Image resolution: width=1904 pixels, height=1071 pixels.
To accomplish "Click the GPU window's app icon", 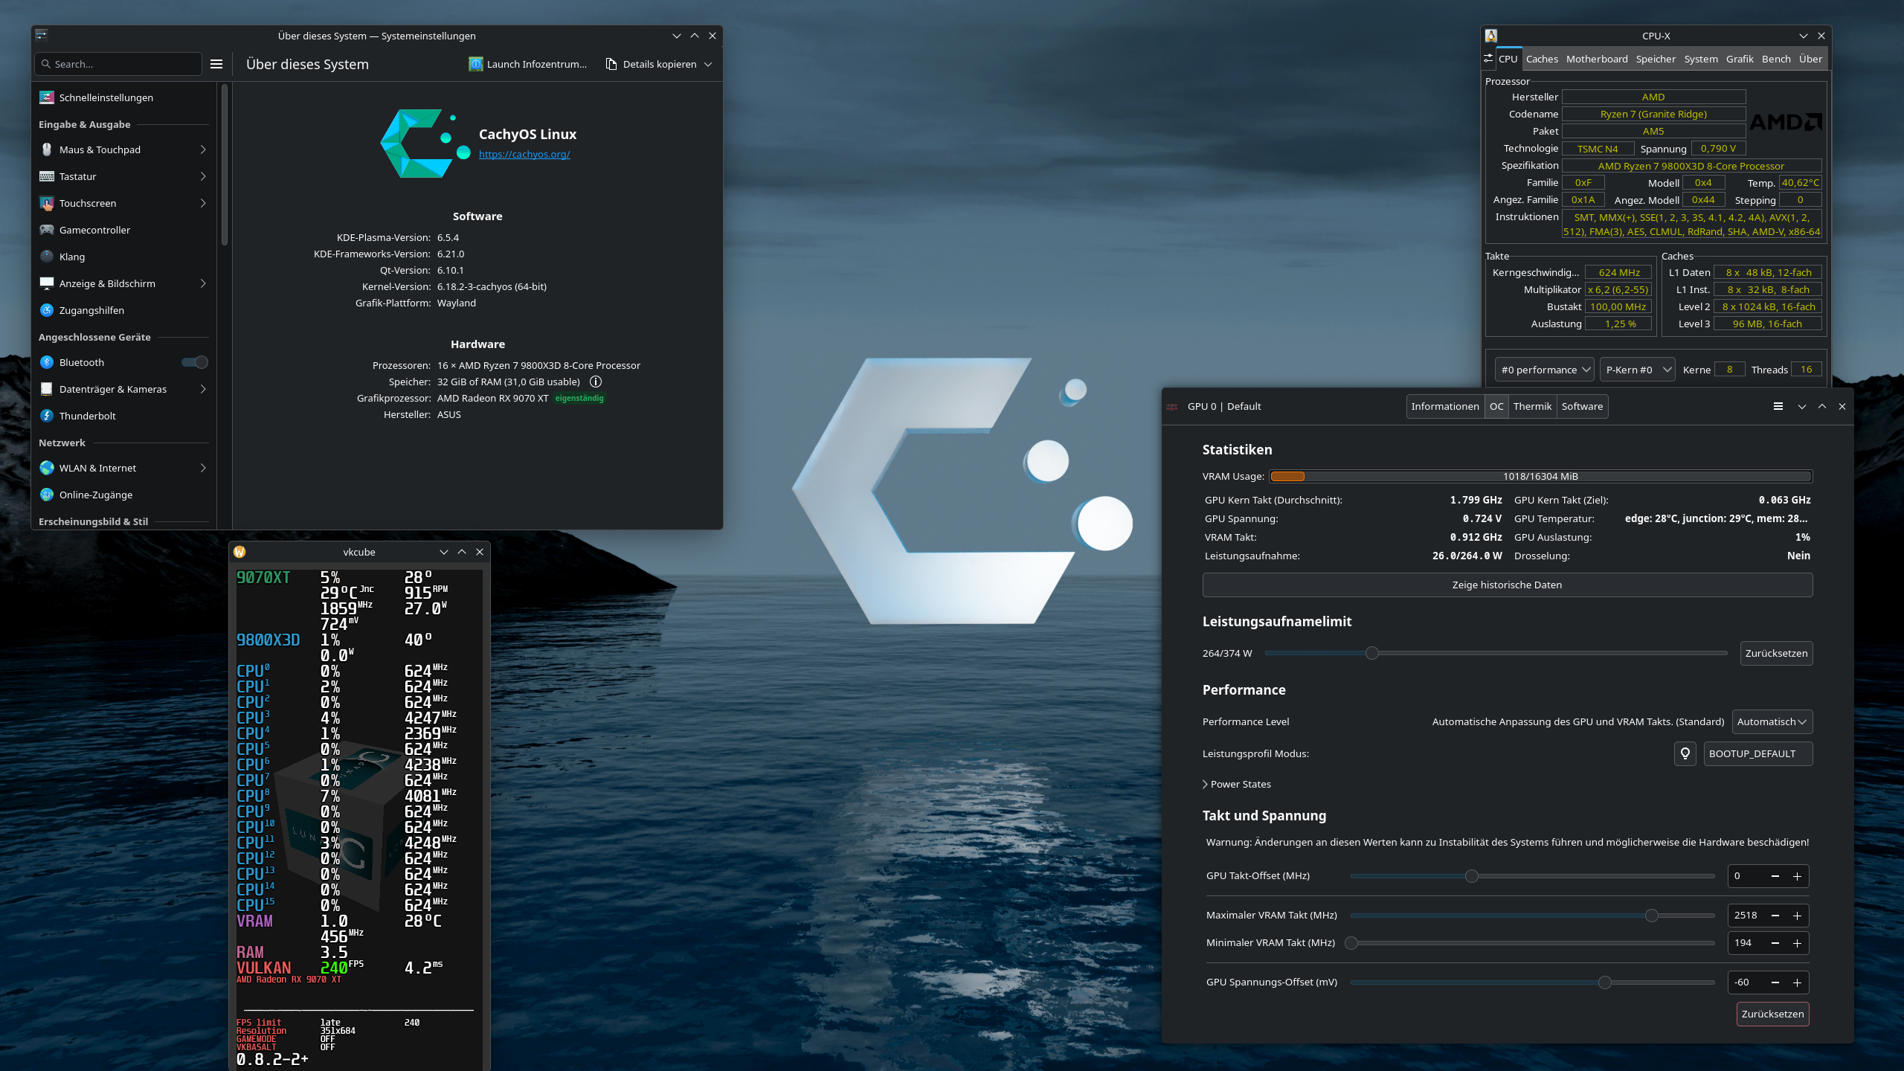I will coord(1172,407).
